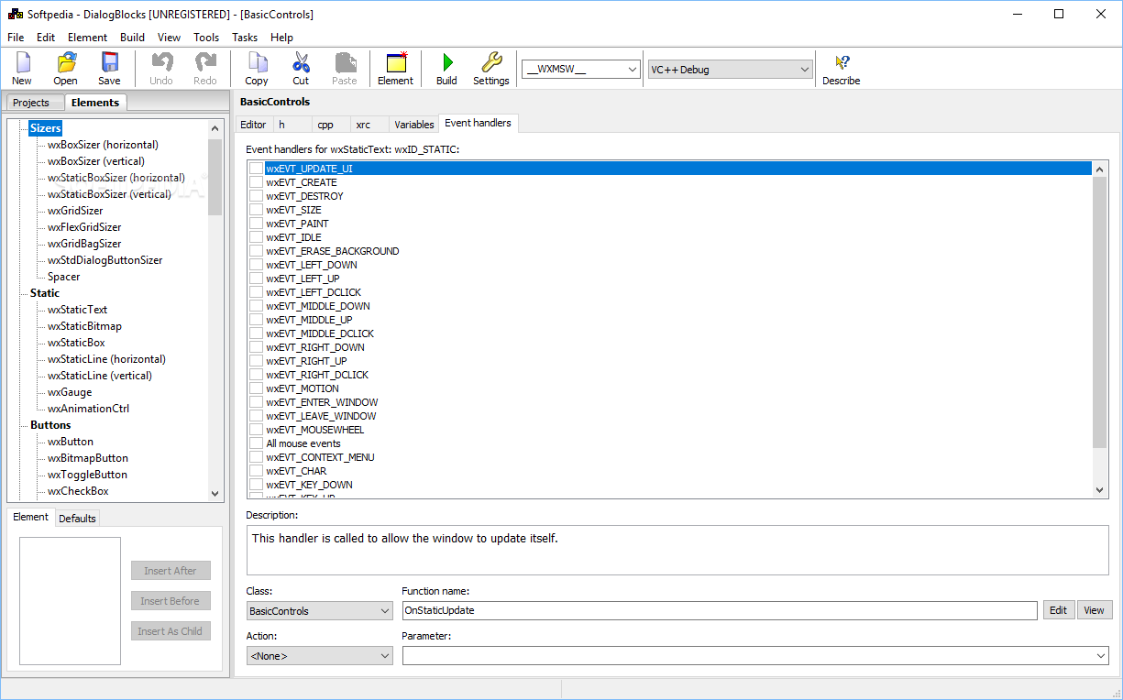Select wxGauge tree item
This screenshot has height=700, width=1123.
[70, 392]
